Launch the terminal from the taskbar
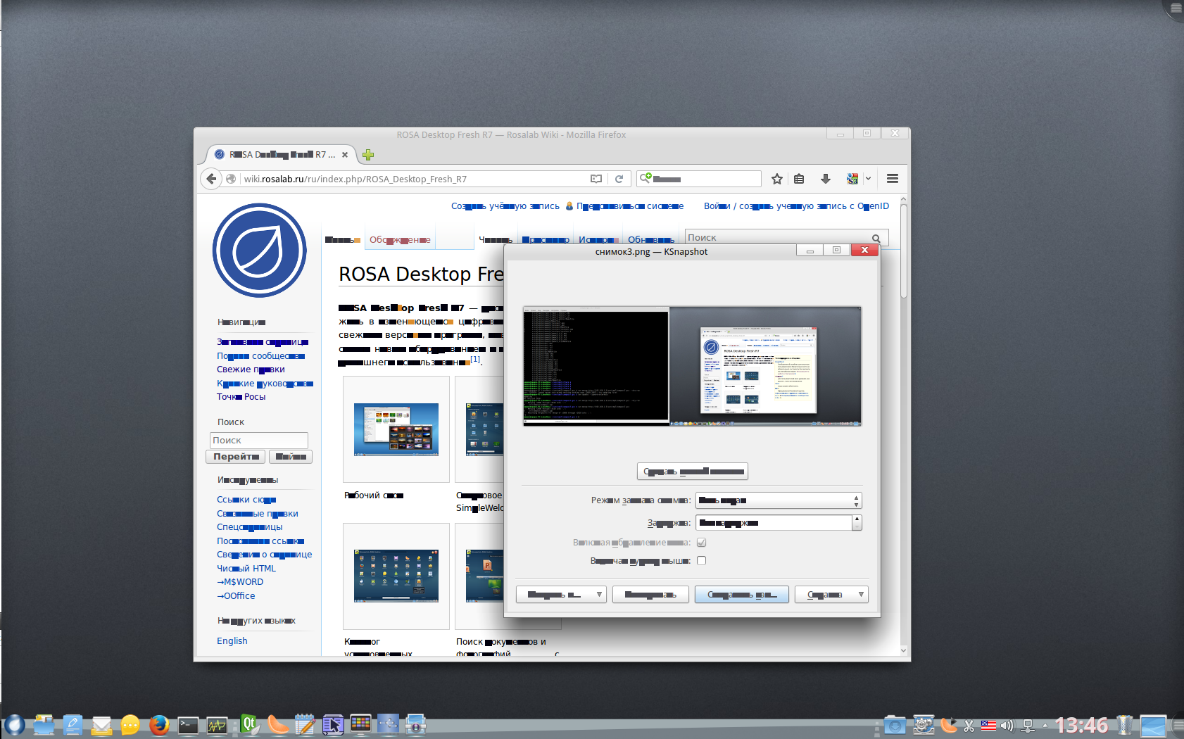The width and height of the screenshot is (1184, 739). (188, 725)
